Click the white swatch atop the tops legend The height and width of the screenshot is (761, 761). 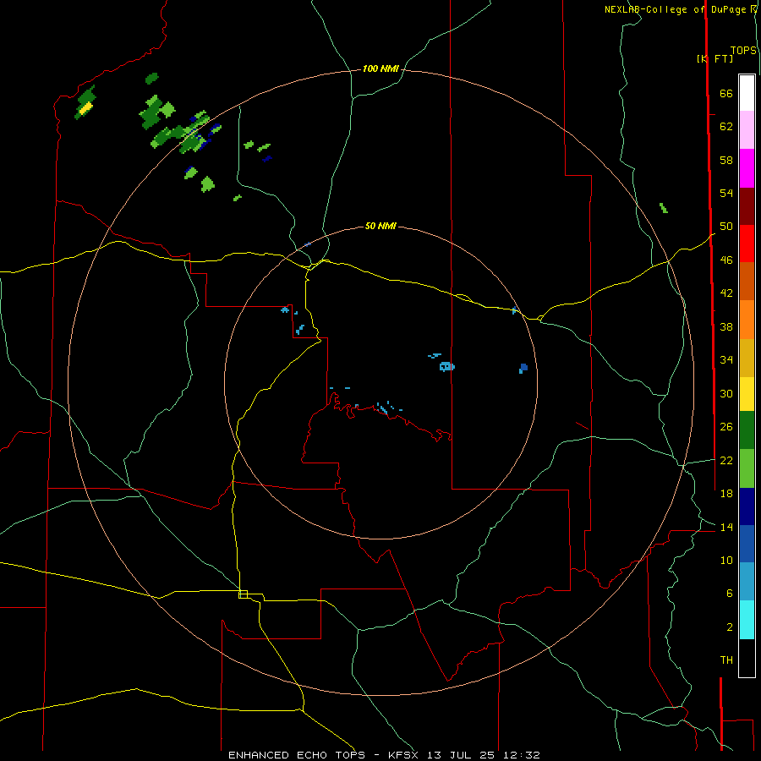(x=747, y=93)
